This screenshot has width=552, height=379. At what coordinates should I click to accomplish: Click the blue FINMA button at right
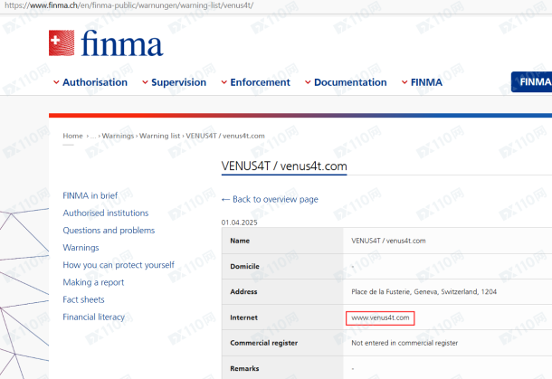pyautogui.click(x=531, y=82)
